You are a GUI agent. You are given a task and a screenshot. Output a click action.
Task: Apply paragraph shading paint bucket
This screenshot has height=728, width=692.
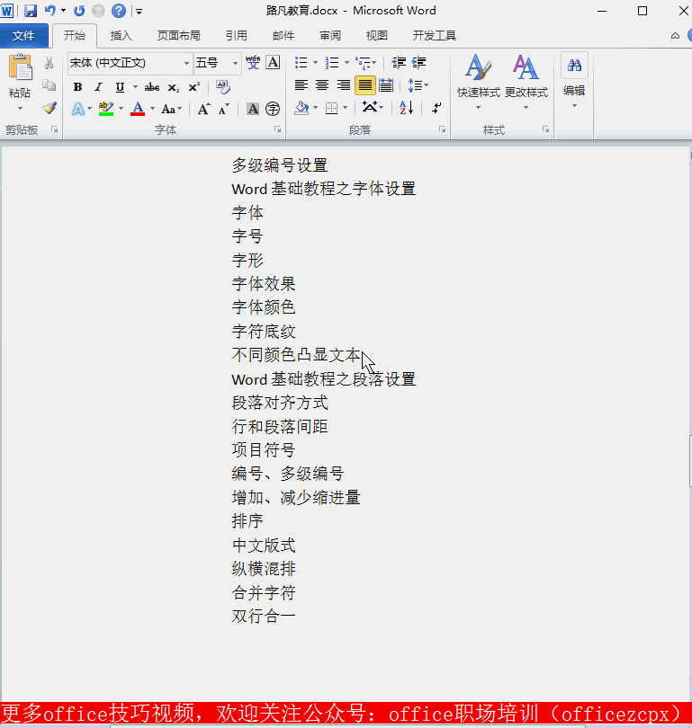pos(301,108)
